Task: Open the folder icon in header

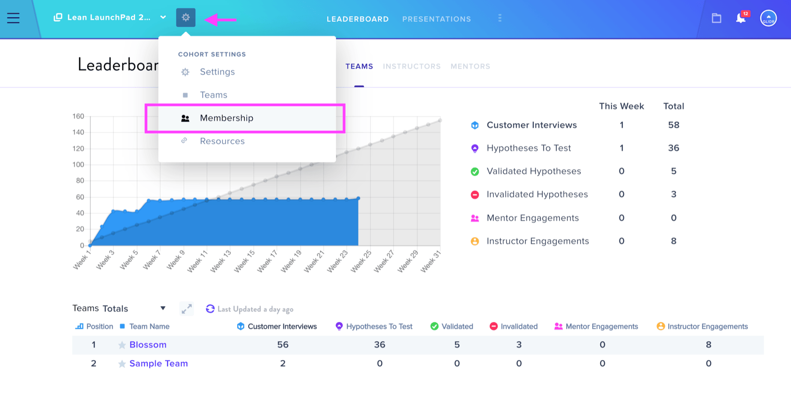Action: [716, 18]
